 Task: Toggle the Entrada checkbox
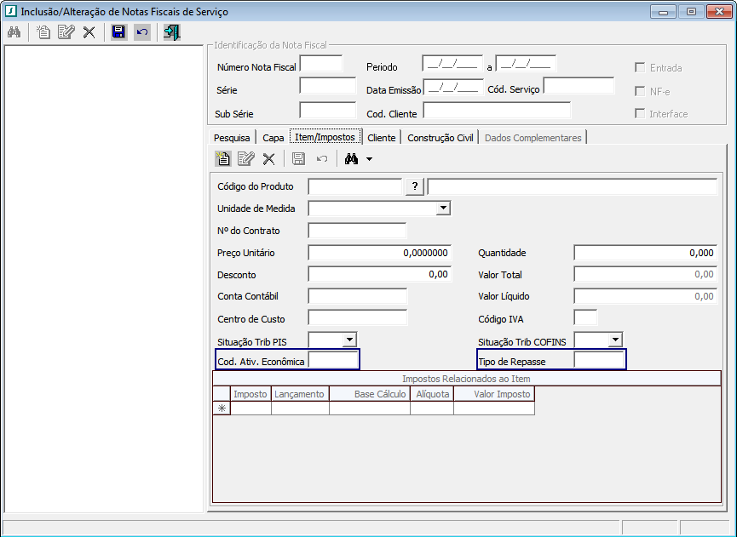pos(640,67)
